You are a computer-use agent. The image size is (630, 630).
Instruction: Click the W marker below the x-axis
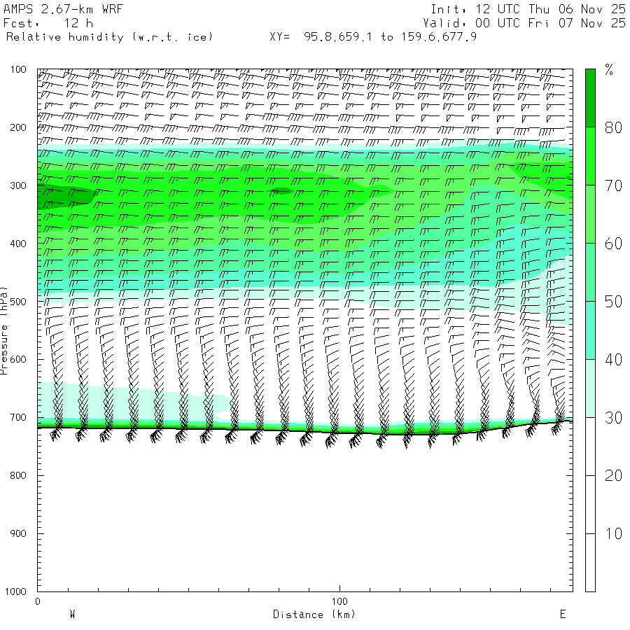click(72, 615)
